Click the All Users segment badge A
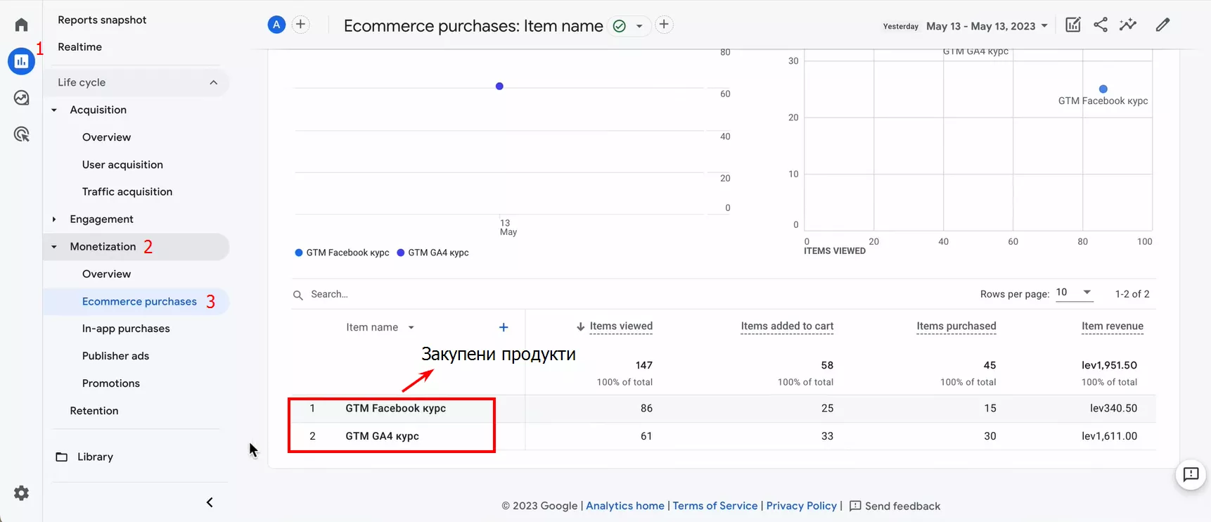The image size is (1211, 522). tap(276, 25)
